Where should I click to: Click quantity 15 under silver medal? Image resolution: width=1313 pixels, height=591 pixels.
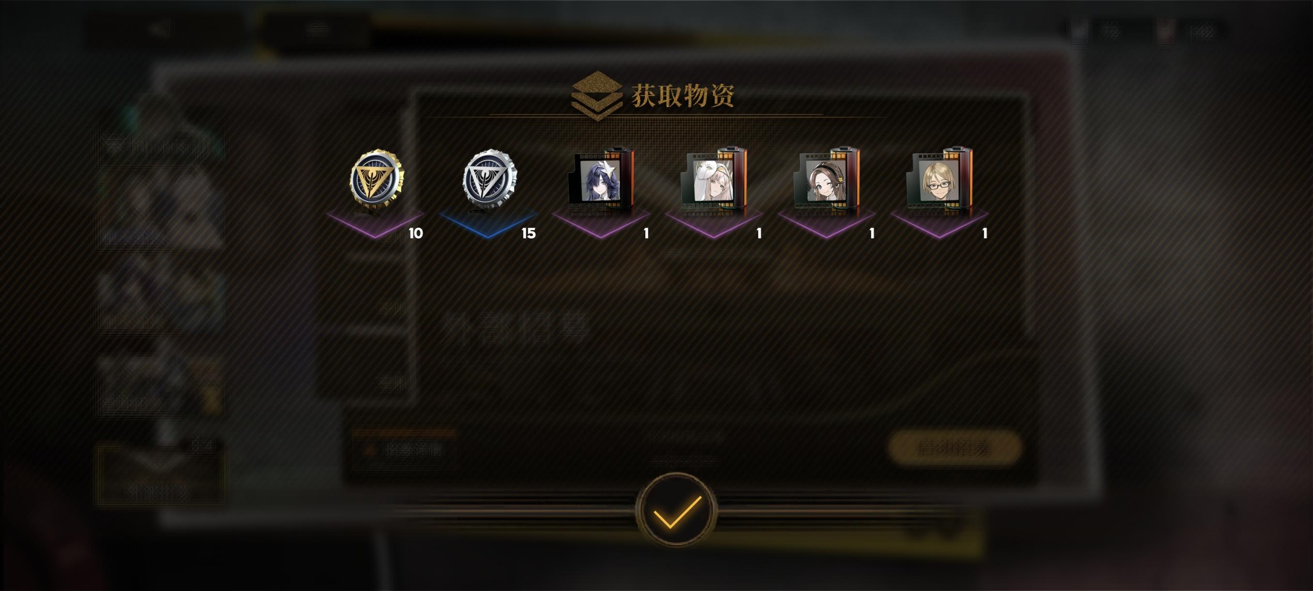(x=529, y=233)
